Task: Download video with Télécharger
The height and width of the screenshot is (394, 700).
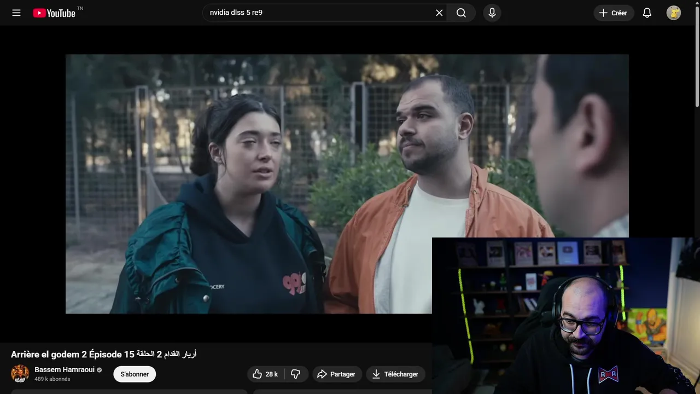Action: point(395,374)
